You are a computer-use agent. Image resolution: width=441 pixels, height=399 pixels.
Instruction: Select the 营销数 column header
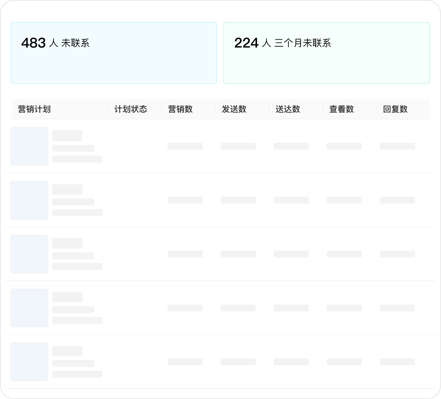[180, 109]
